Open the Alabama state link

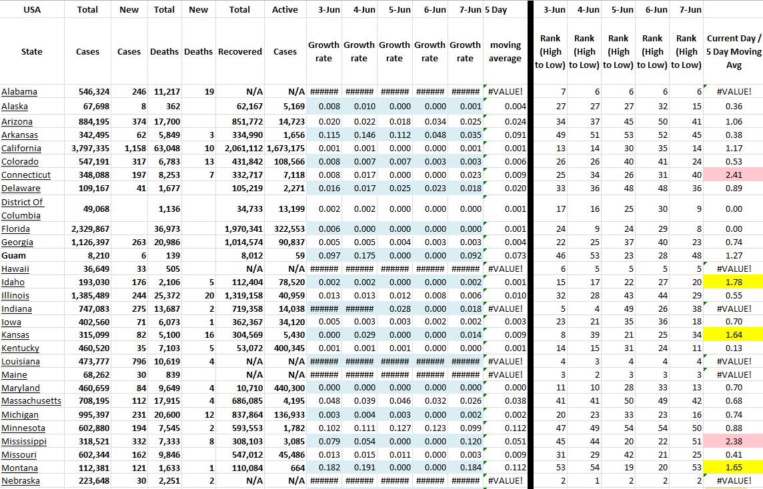coord(19,92)
